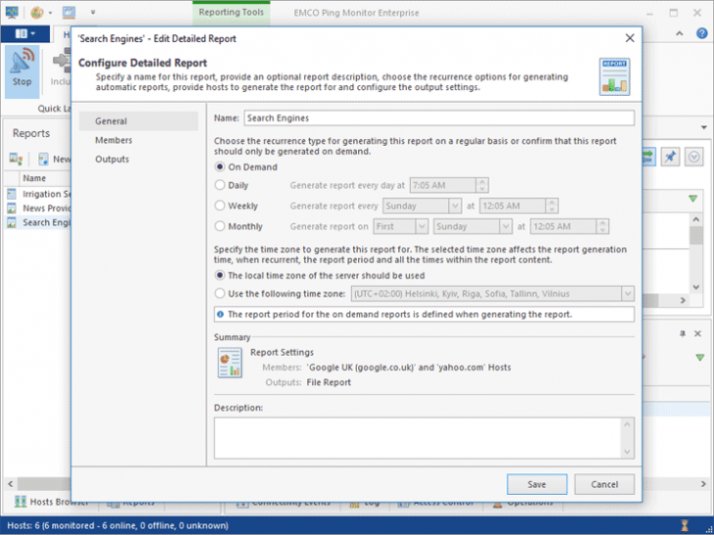Click the pin icon in right panel toolbar
714x535 pixels.
[x=670, y=157]
